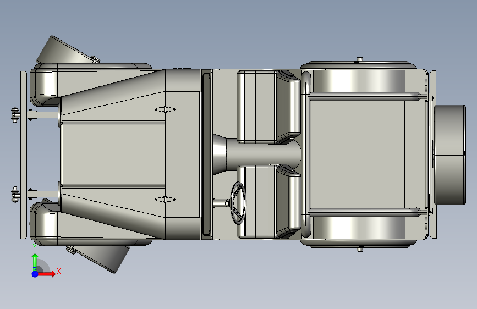Viewport: 477px width, 309px height.
Task: Click the blue Z origin ball of the triad
Action: point(35,274)
